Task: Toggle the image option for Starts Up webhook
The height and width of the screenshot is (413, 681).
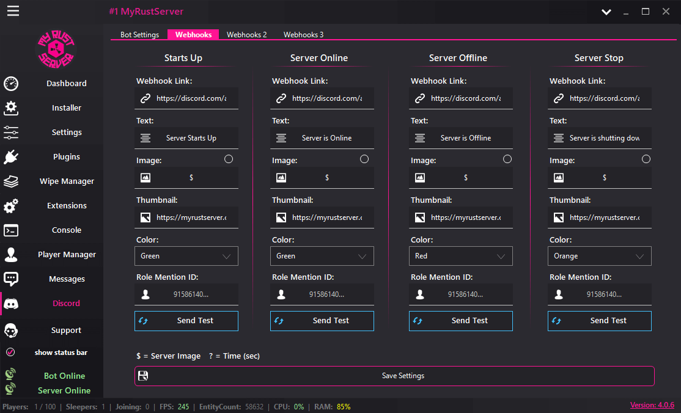Action: [228, 158]
